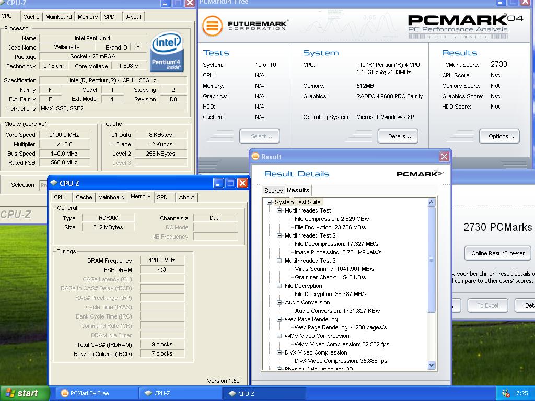Screen dimensions: 535x401
Task: Collapse the Multithreaded Test 1 node
Action: pos(279,211)
